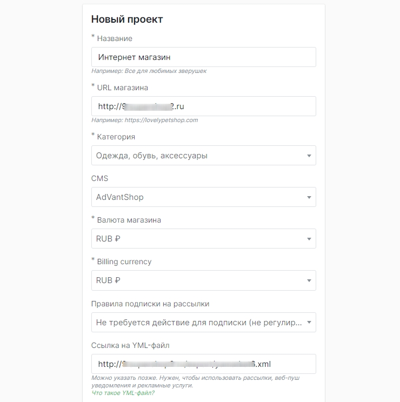Click the YML-файл link input field
Screen dimensions: 400x402
pos(203,364)
